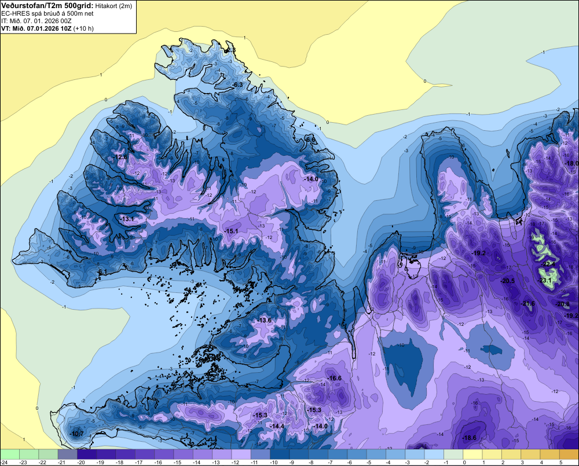This screenshot has height=466, width=579.
Task: Click the pale green legend swatch above -1
Action: [453, 454]
